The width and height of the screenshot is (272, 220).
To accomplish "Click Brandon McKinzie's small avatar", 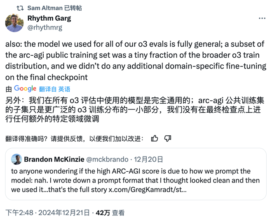I will click(x=16, y=159).
